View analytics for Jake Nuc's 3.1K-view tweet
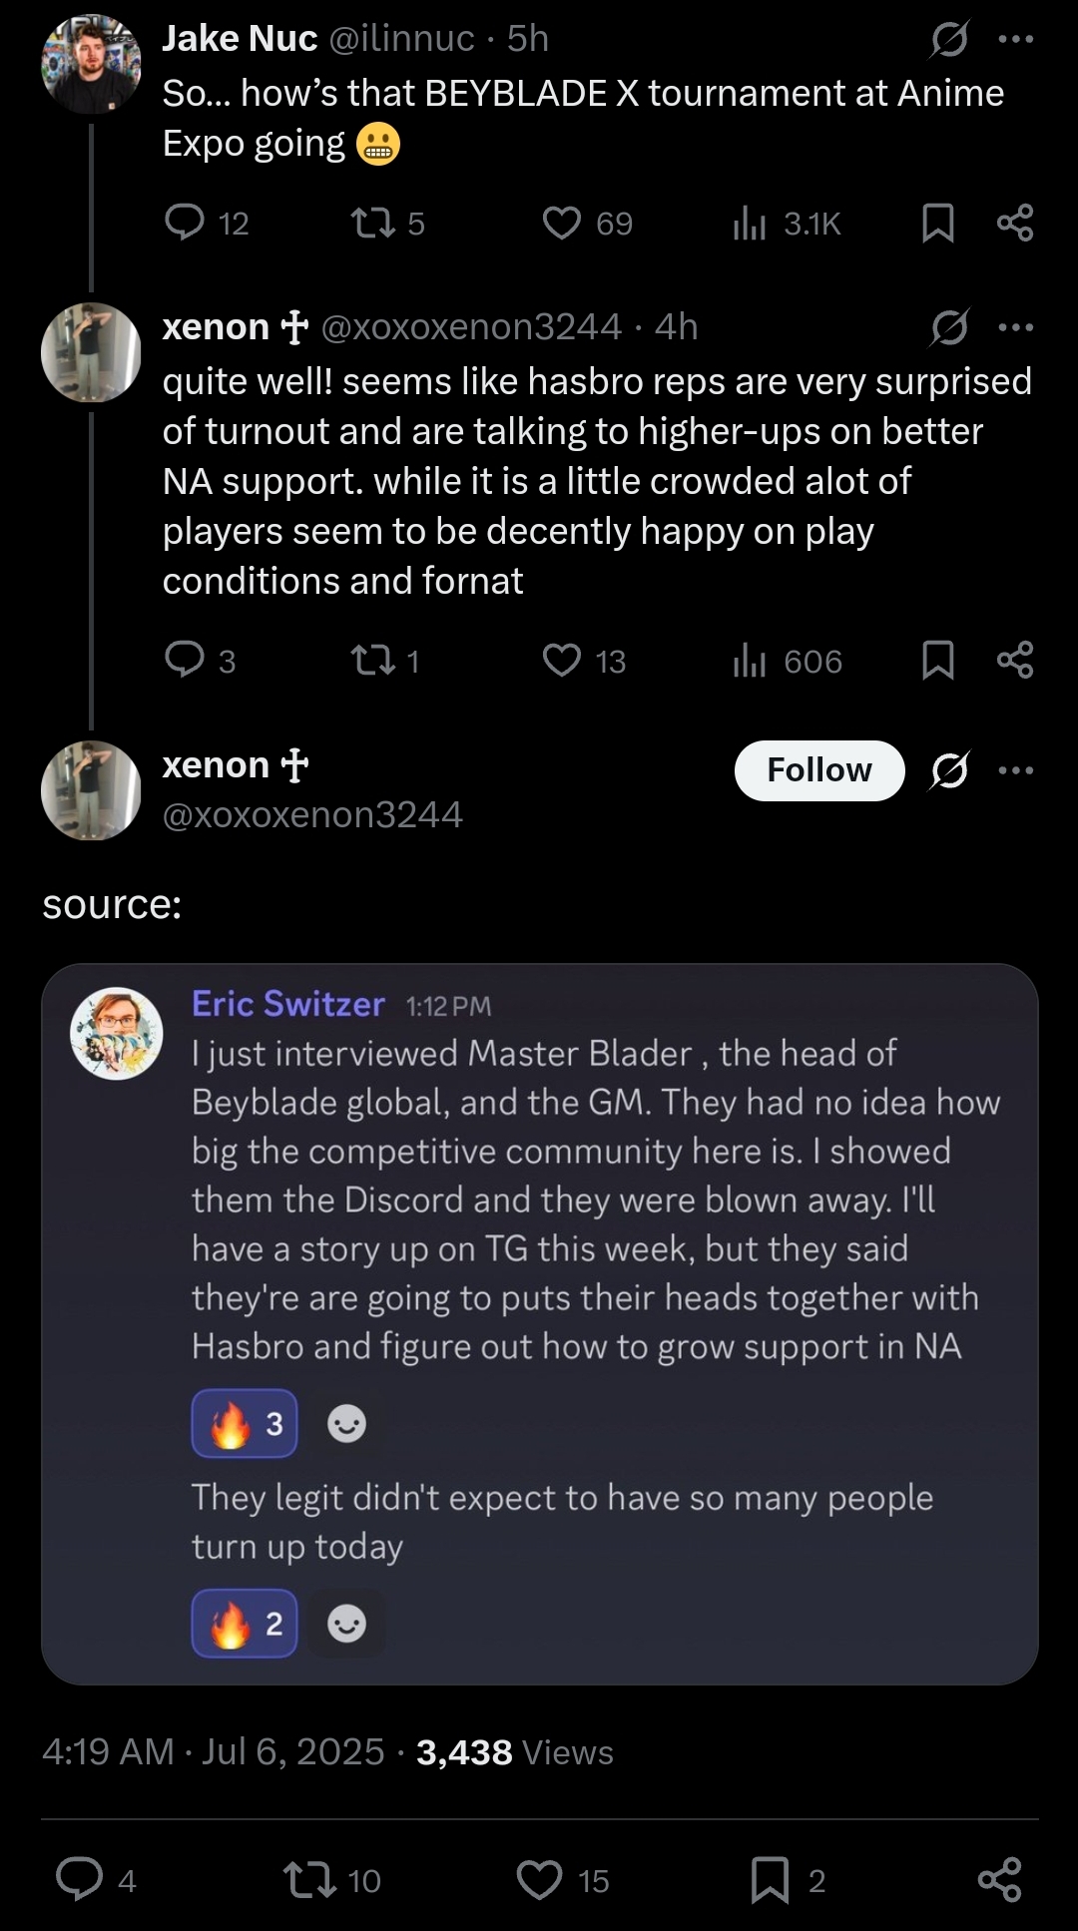 (x=750, y=223)
